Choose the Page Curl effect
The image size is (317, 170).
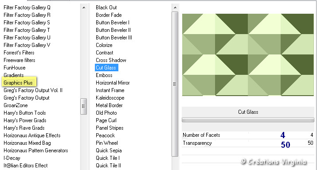106,120
